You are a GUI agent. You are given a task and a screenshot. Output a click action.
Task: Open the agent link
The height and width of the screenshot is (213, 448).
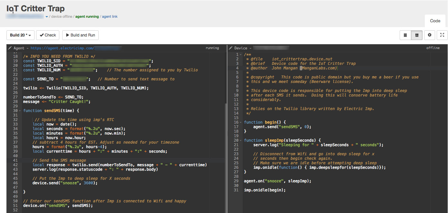coord(110,16)
